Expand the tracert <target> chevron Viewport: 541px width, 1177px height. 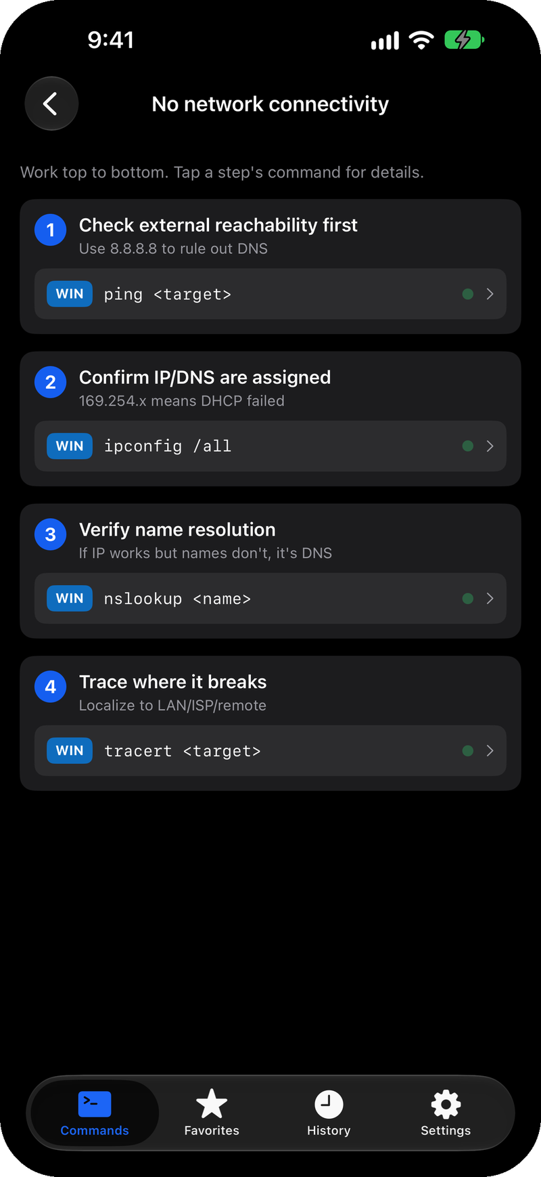point(490,751)
